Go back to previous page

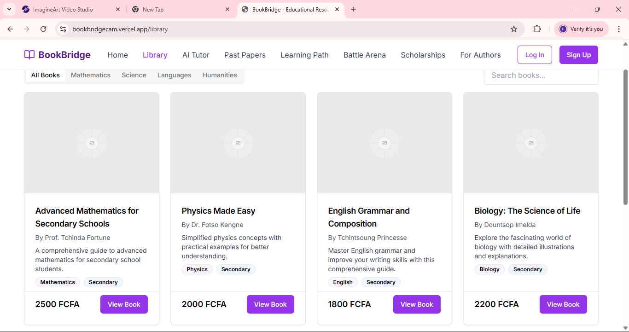[x=10, y=29]
